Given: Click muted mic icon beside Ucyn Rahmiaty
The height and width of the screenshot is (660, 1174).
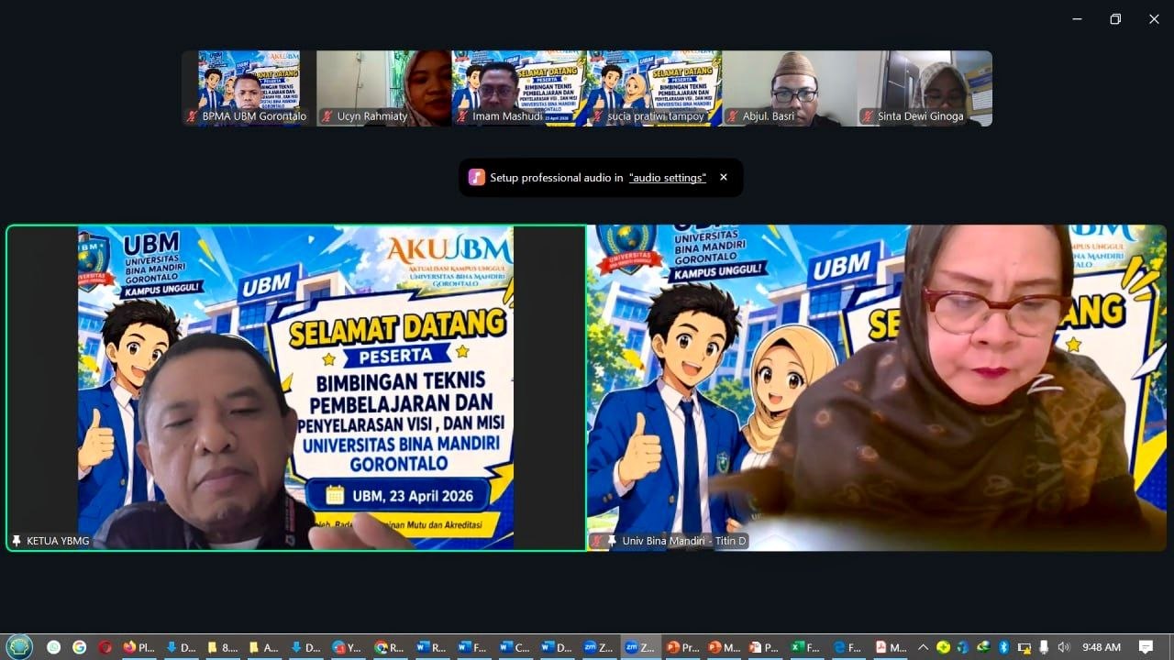Looking at the screenshot, I should tap(327, 116).
